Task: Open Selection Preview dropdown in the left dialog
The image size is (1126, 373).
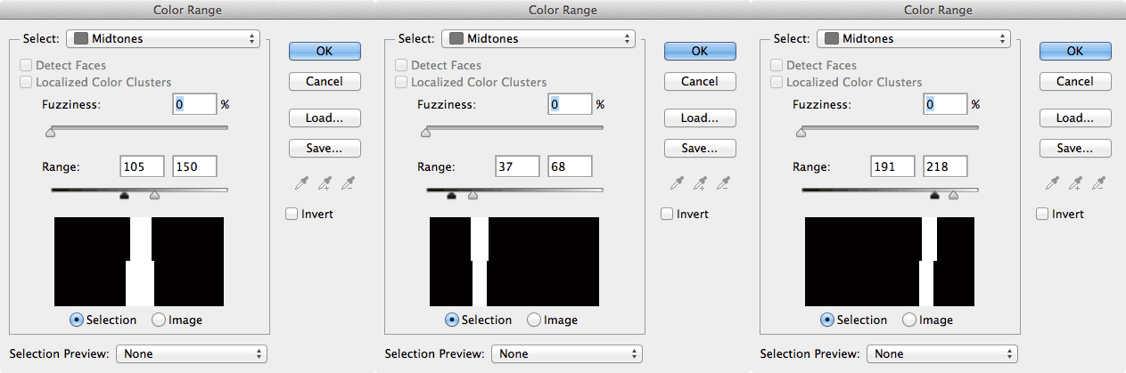Action: (191, 353)
